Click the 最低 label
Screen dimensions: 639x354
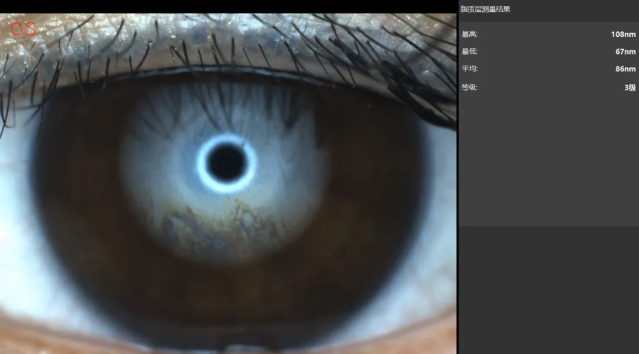[469, 52]
